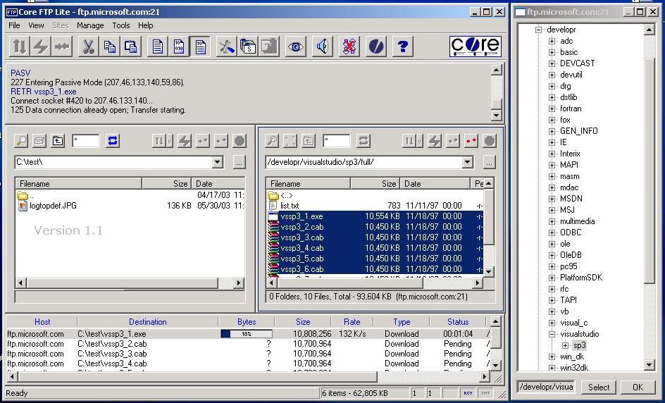665x403 pixels.
Task: Select list.txt in the remote file list
Action: (290, 206)
